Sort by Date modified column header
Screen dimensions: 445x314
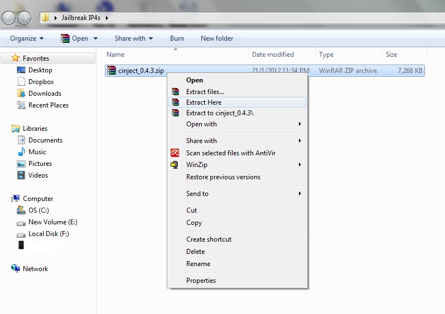pyautogui.click(x=282, y=55)
